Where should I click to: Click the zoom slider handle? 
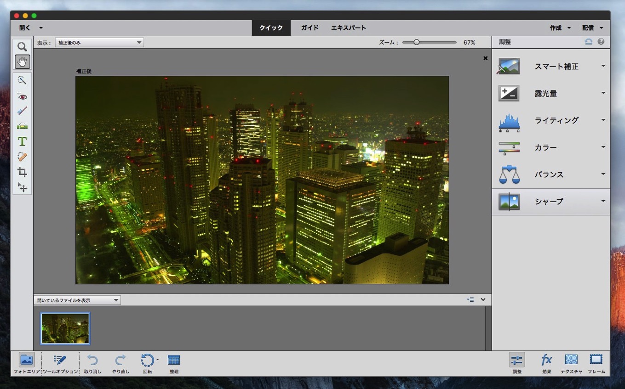coord(416,42)
